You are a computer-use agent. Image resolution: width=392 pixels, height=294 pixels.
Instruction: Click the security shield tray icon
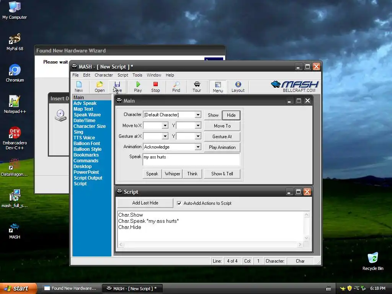pos(350,288)
